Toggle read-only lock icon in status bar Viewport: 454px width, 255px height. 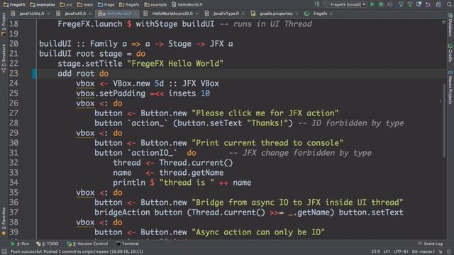point(441,251)
